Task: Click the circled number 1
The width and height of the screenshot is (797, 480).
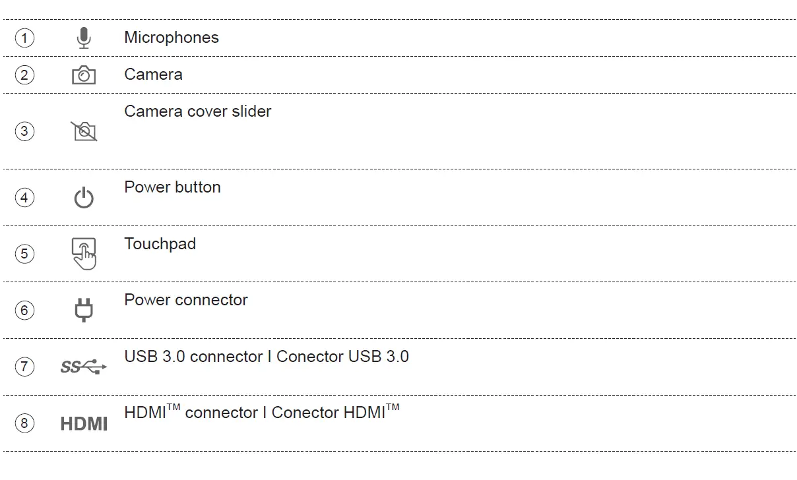Action: [24, 38]
